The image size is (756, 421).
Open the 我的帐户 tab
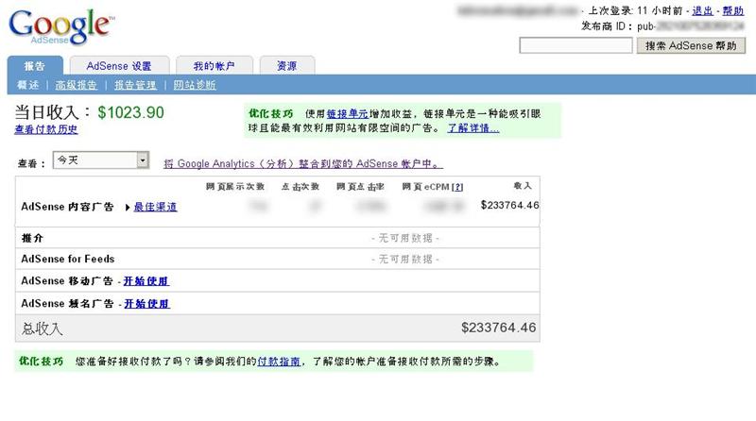215,65
